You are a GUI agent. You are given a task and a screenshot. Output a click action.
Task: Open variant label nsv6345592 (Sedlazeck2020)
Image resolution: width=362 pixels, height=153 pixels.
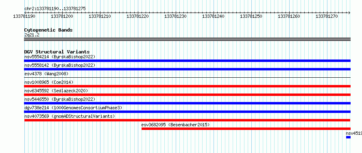tap(56, 91)
